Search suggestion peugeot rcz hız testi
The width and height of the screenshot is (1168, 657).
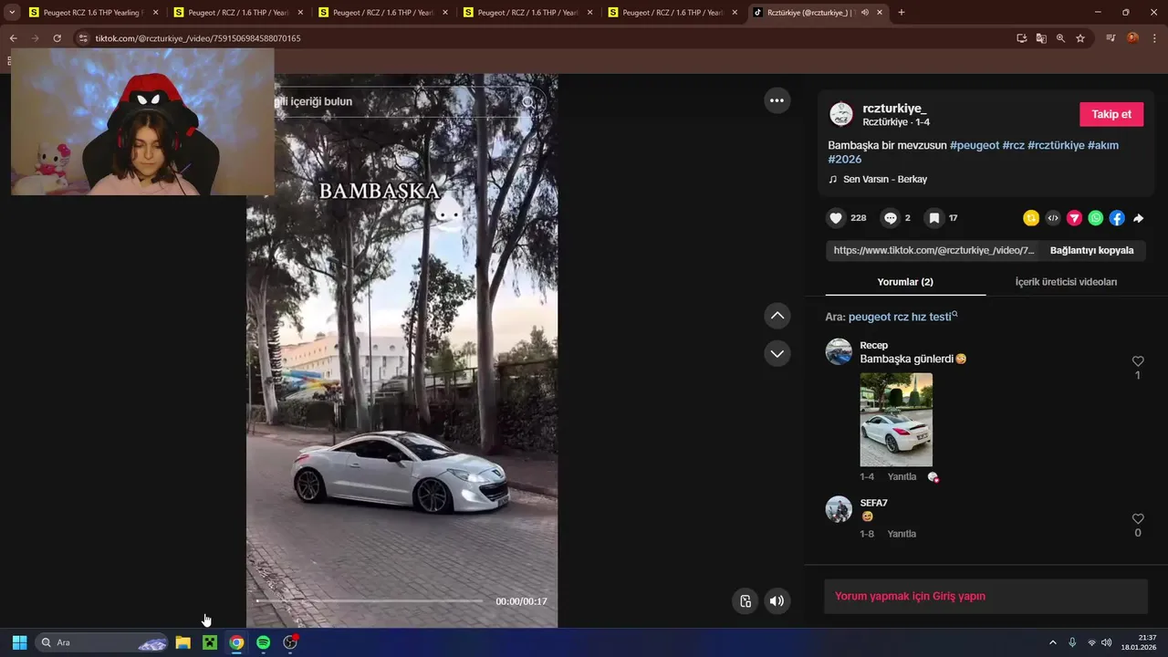[902, 317]
